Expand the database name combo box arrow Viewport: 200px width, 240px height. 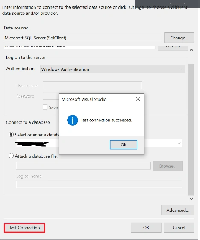[179, 143]
